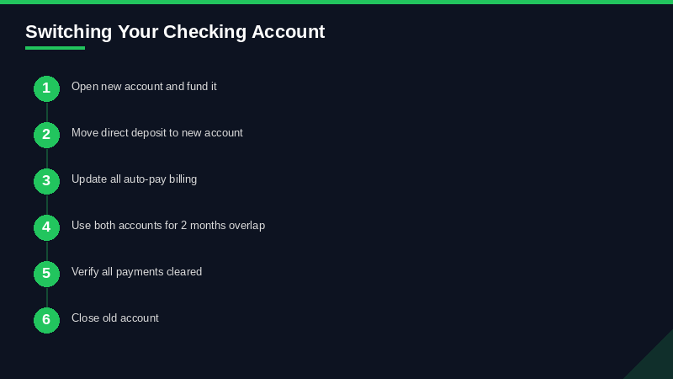Select the final step 6 circle

[46, 320]
